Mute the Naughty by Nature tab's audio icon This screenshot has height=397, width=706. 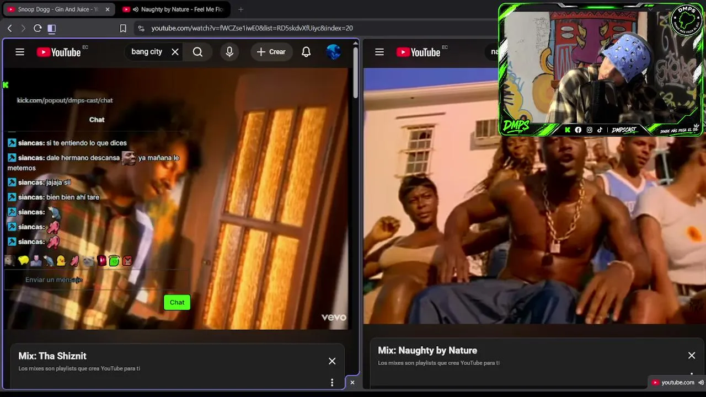click(x=136, y=9)
